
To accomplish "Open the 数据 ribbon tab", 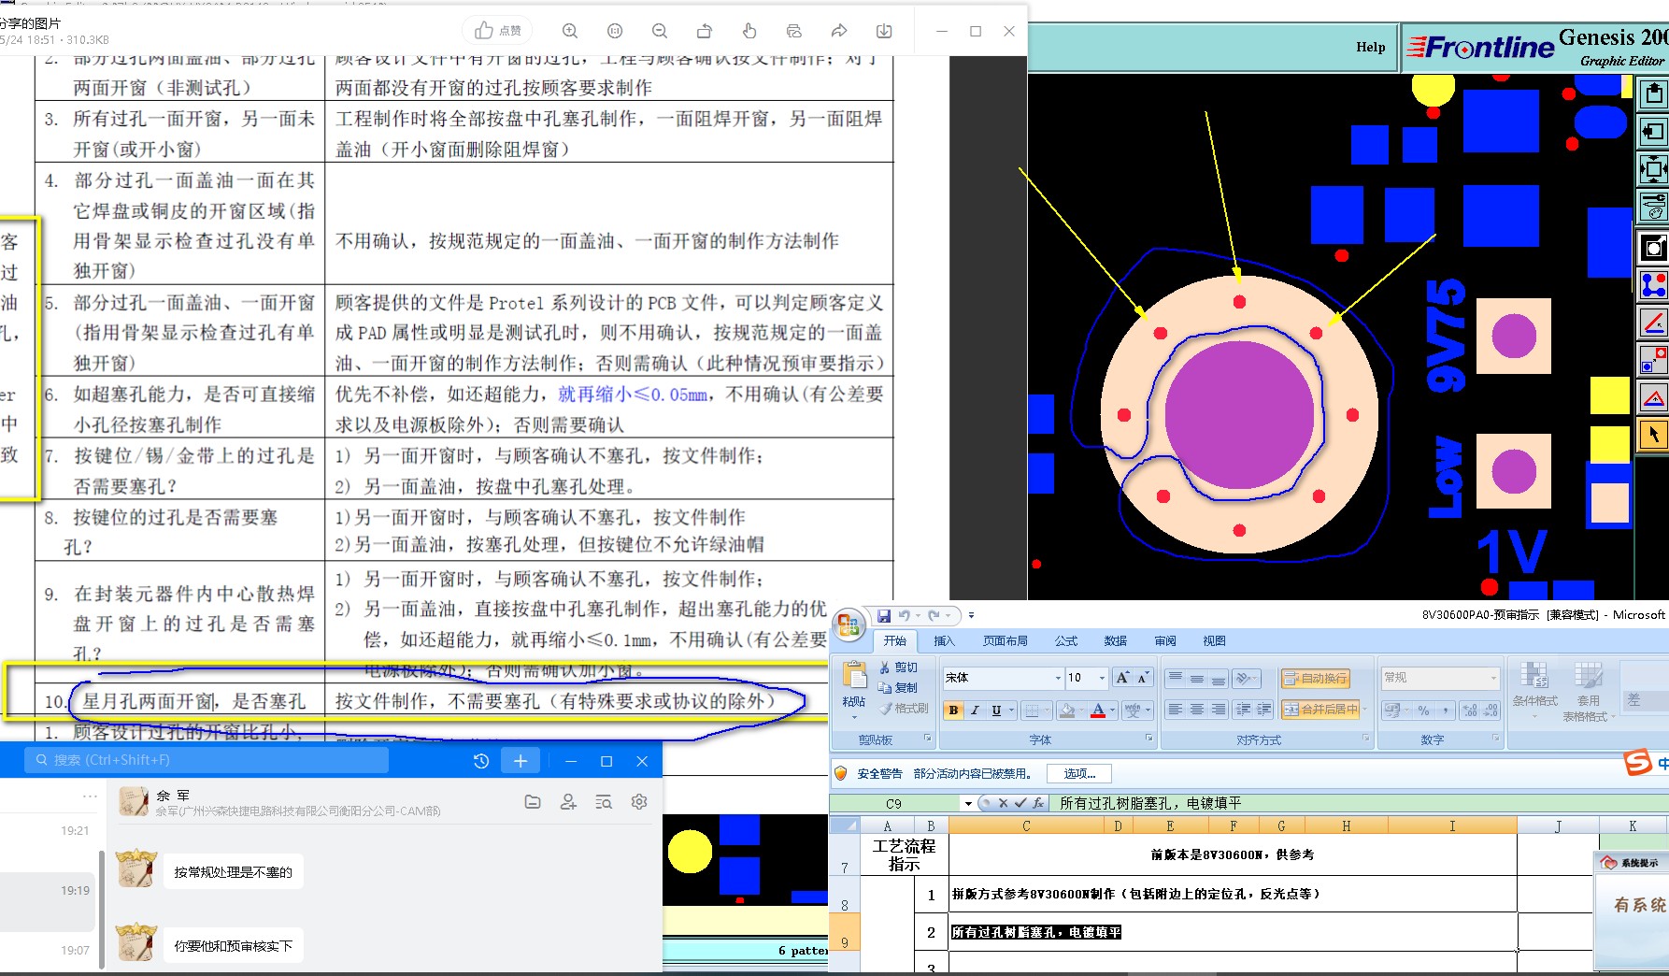I will click(1116, 640).
